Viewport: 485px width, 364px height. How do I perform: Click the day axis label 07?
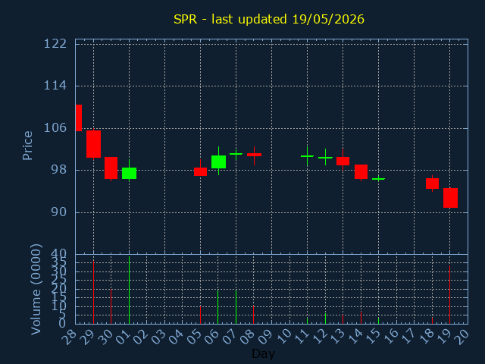point(230,337)
